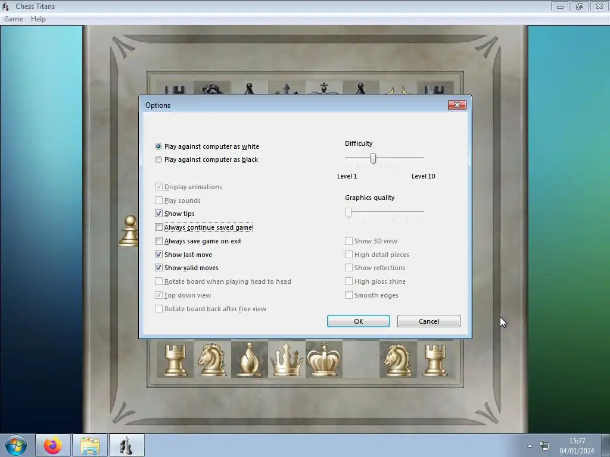Click the Difficulty slider thumb
The height and width of the screenshot is (457, 610).
(x=373, y=158)
